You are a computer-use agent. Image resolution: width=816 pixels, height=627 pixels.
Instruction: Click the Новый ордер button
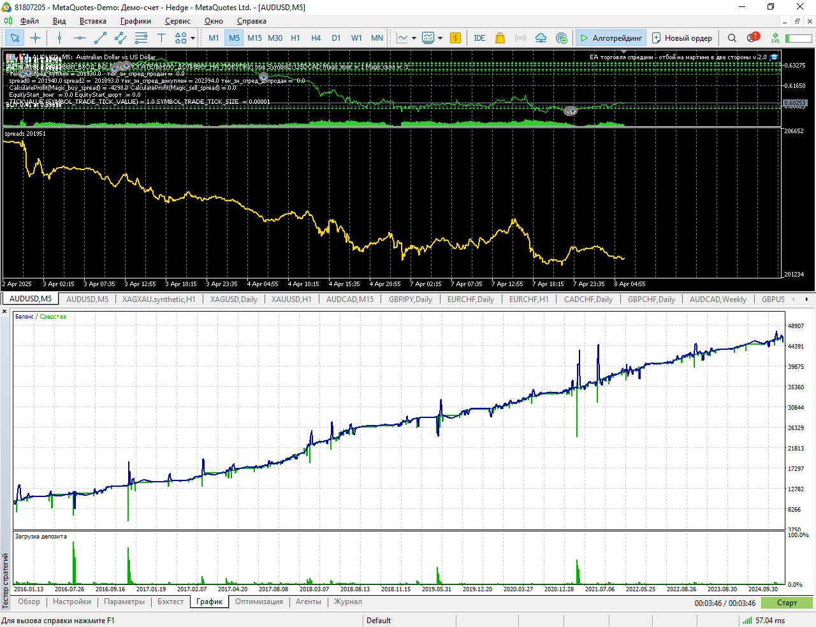pyautogui.click(x=681, y=38)
